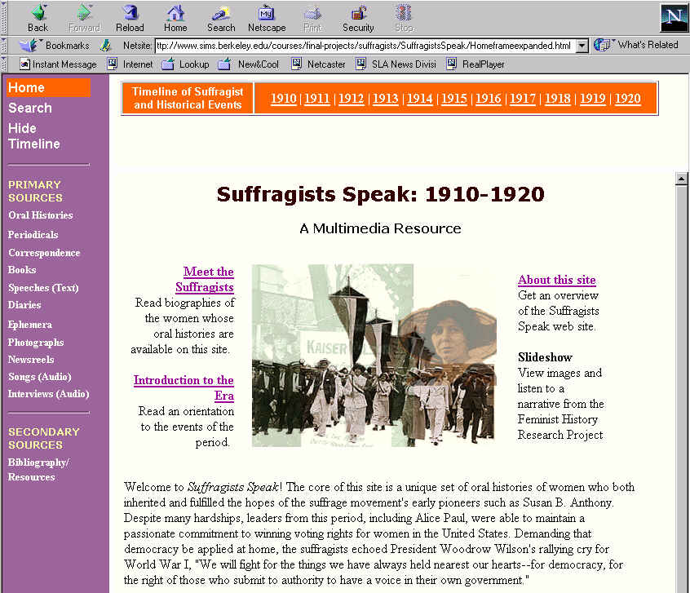Select Home in the purple sidebar
Image resolution: width=690 pixels, height=593 pixels.
(48, 87)
